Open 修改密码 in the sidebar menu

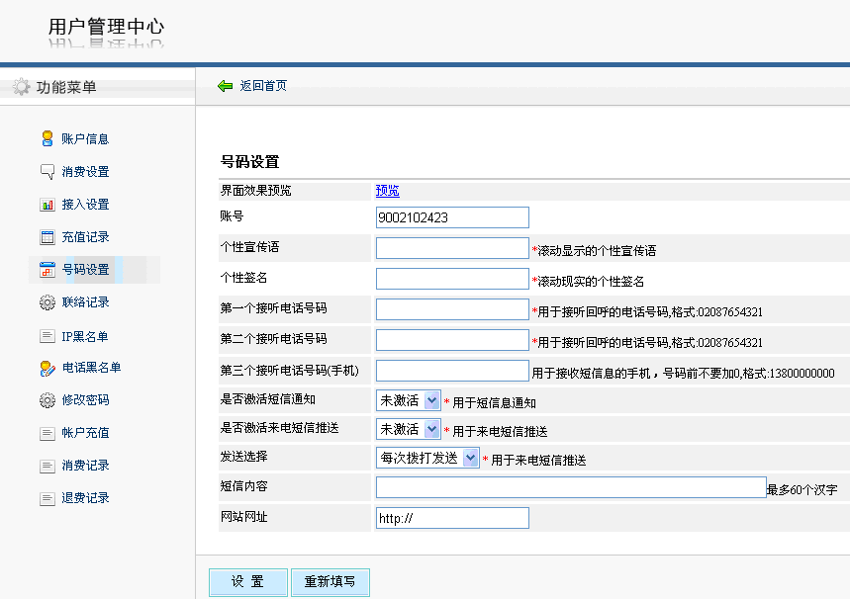coord(85,400)
